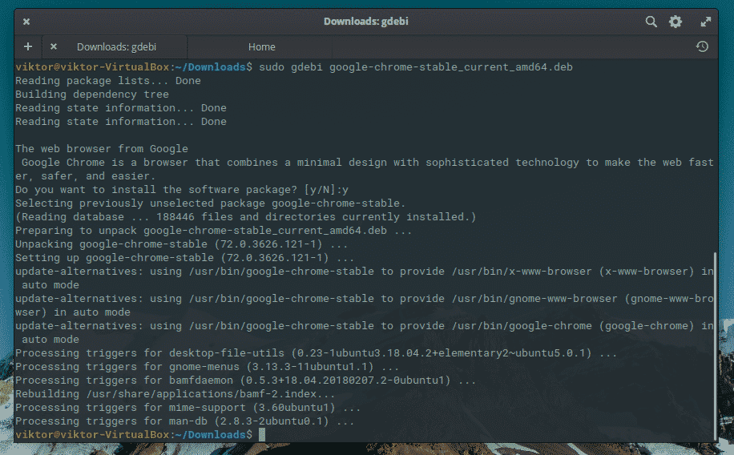Viewport: 734px width, 455px height.
Task: Switch to the Home tab
Action: [262, 46]
